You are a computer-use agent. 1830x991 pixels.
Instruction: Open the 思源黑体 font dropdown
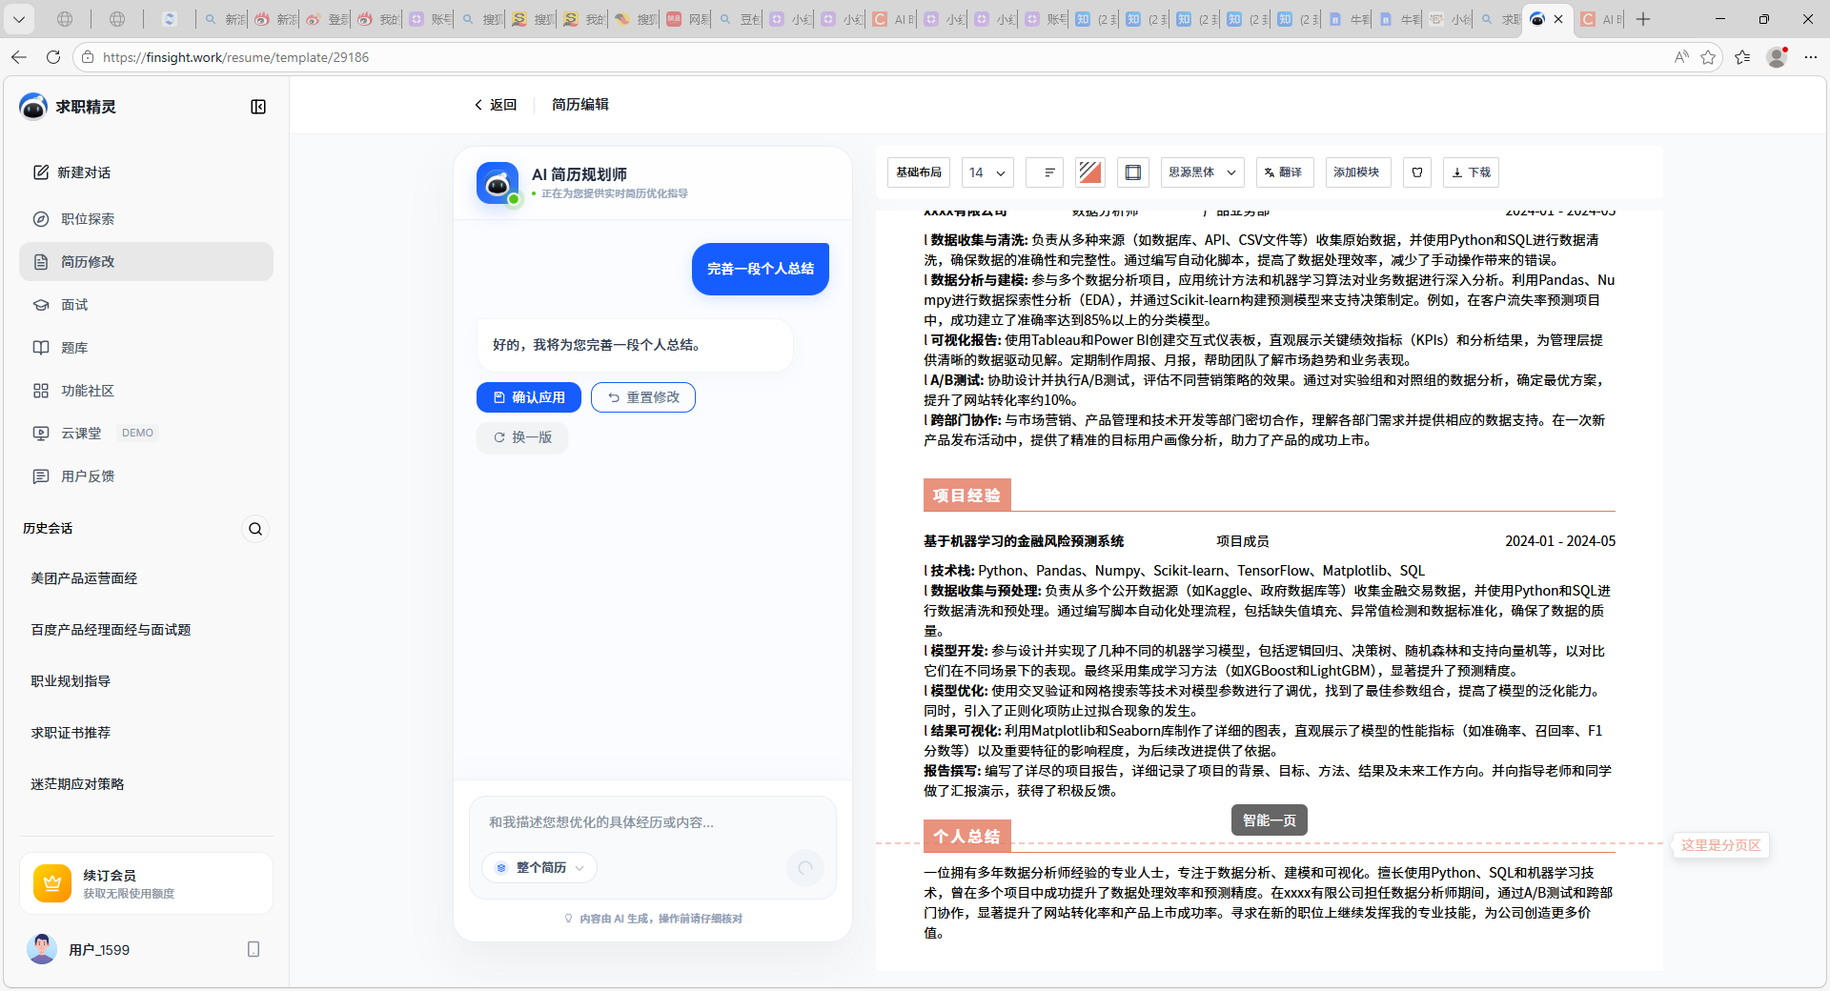1202,172
